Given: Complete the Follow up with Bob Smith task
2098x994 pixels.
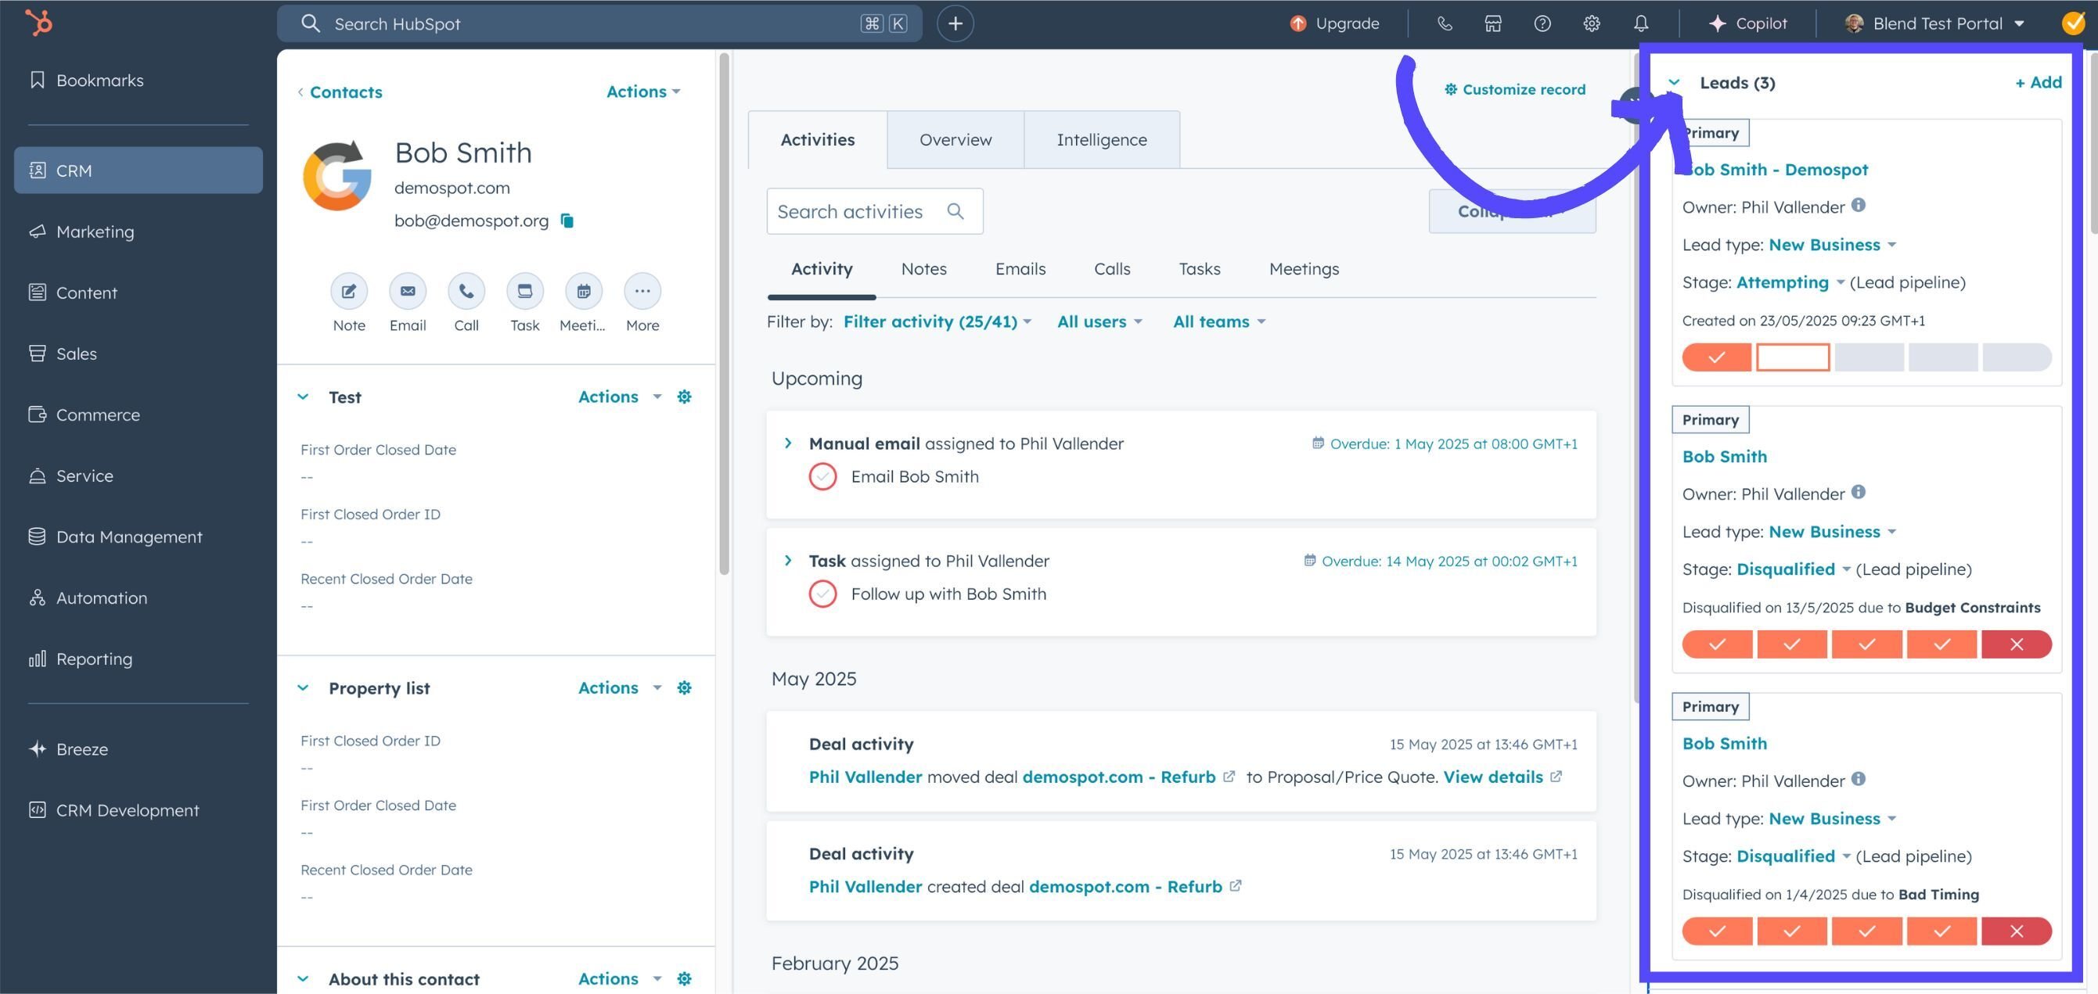Looking at the screenshot, I should point(822,594).
